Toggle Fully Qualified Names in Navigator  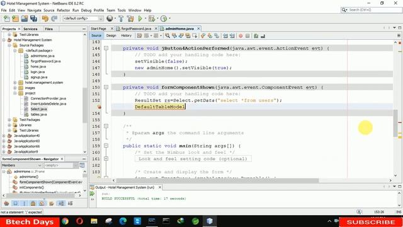(x=52, y=203)
